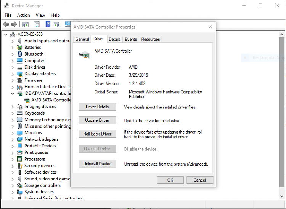
Task: Select the ACER-E5-553 computer root icon
Action: tap(13, 34)
